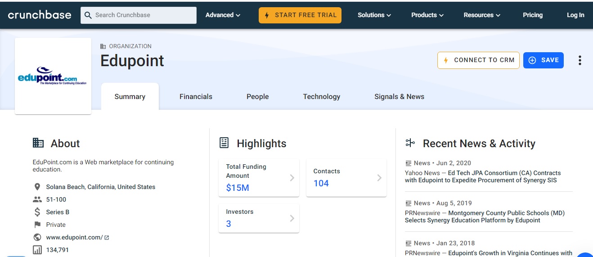Click the news icon for Jun 2, 2020
The image size is (593, 257).
(409, 163)
